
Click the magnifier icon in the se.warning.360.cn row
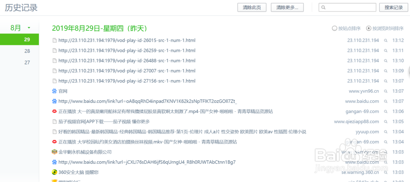385,172
